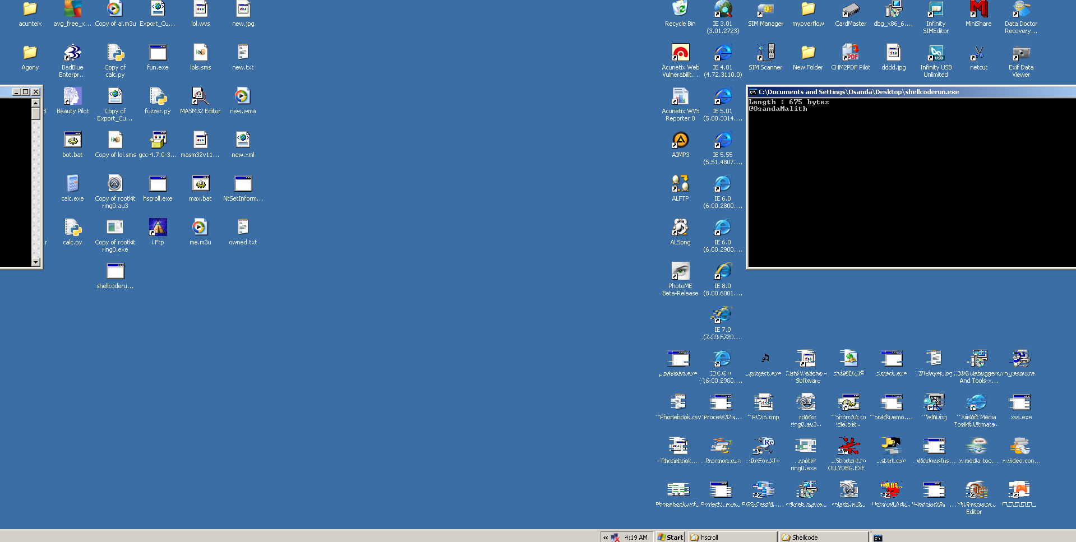Switch to the Shellcode taskbar window
The image size is (1076, 542).
tap(823, 537)
